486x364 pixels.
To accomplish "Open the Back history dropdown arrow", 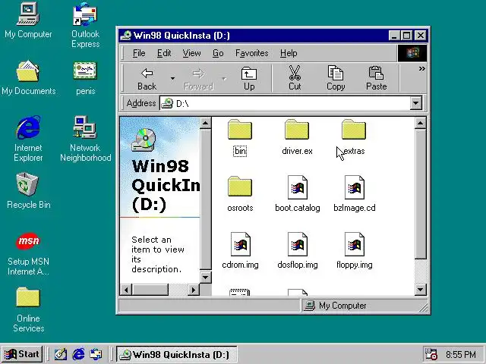I will coord(172,79).
